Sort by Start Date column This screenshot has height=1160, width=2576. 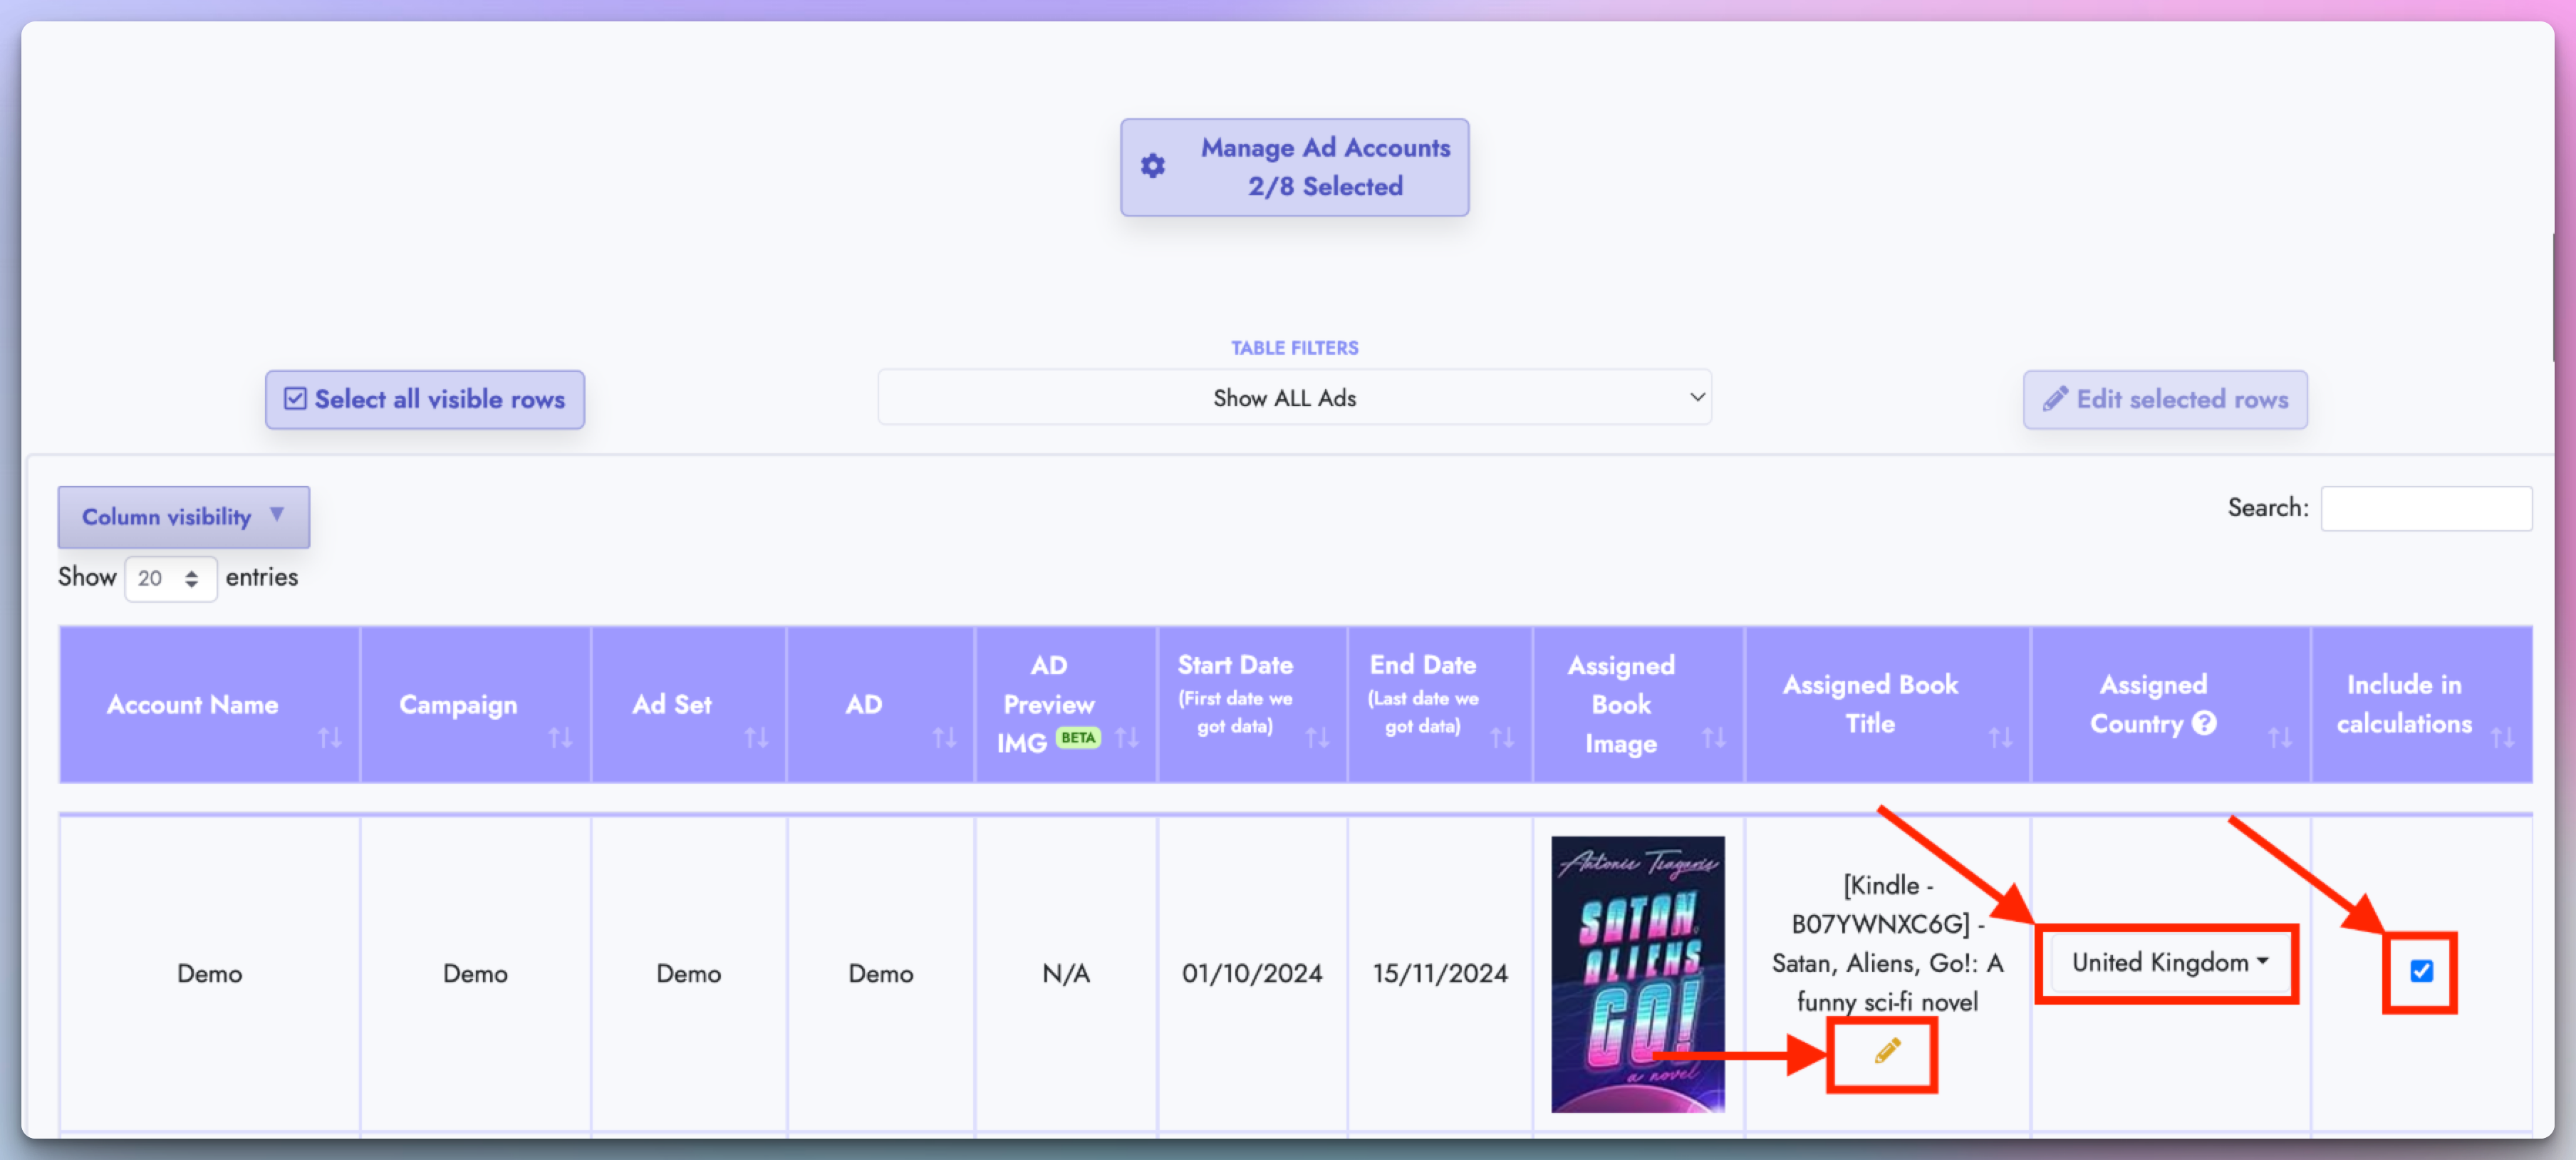click(x=1252, y=704)
